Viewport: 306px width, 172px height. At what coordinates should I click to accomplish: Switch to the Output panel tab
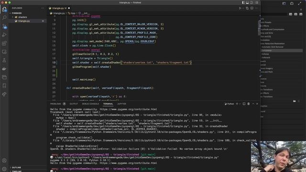point(74,104)
